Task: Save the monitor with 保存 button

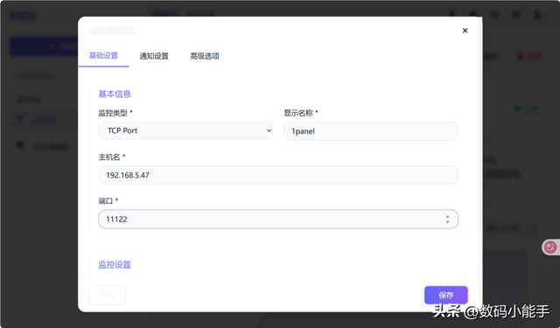Action: [446, 295]
